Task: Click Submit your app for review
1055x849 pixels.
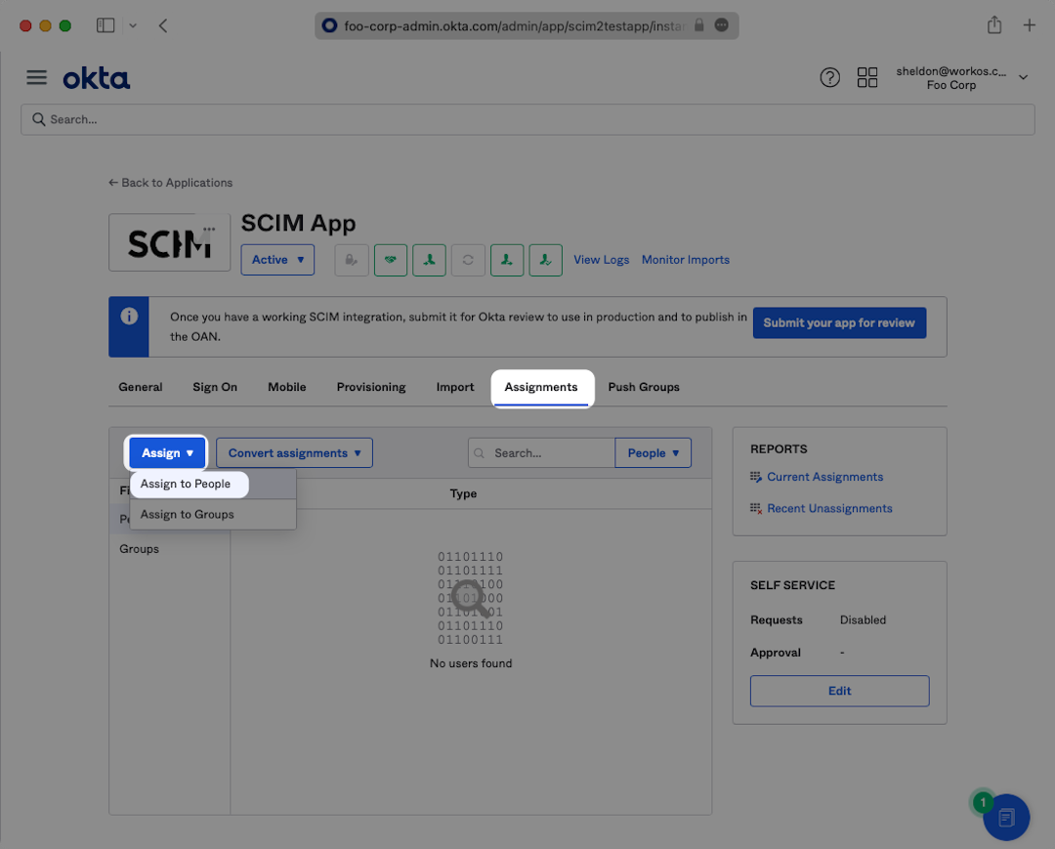Action: tap(839, 323)
